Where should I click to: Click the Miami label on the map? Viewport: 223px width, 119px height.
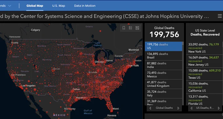pyautogui.click(x=116, y=109)
